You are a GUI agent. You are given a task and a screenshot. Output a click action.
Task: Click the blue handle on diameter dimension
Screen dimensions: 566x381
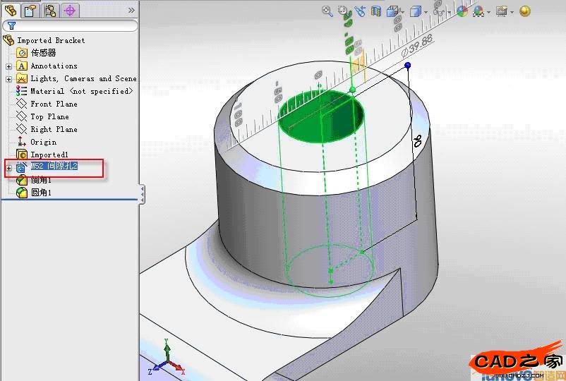click(x=408, y=65)
